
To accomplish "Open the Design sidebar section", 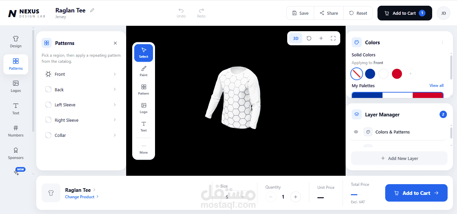I will 16,42.
